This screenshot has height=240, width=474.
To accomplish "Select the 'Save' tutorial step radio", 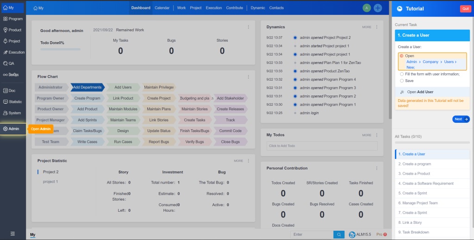I will pos(401,81).
